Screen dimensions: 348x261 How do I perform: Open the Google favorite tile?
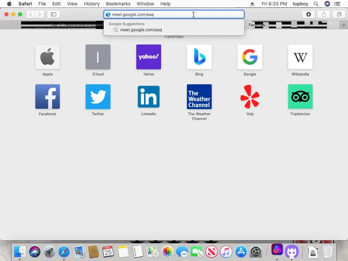click(x=250, y=57)
